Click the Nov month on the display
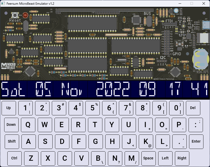 click(x=72, y=89)
